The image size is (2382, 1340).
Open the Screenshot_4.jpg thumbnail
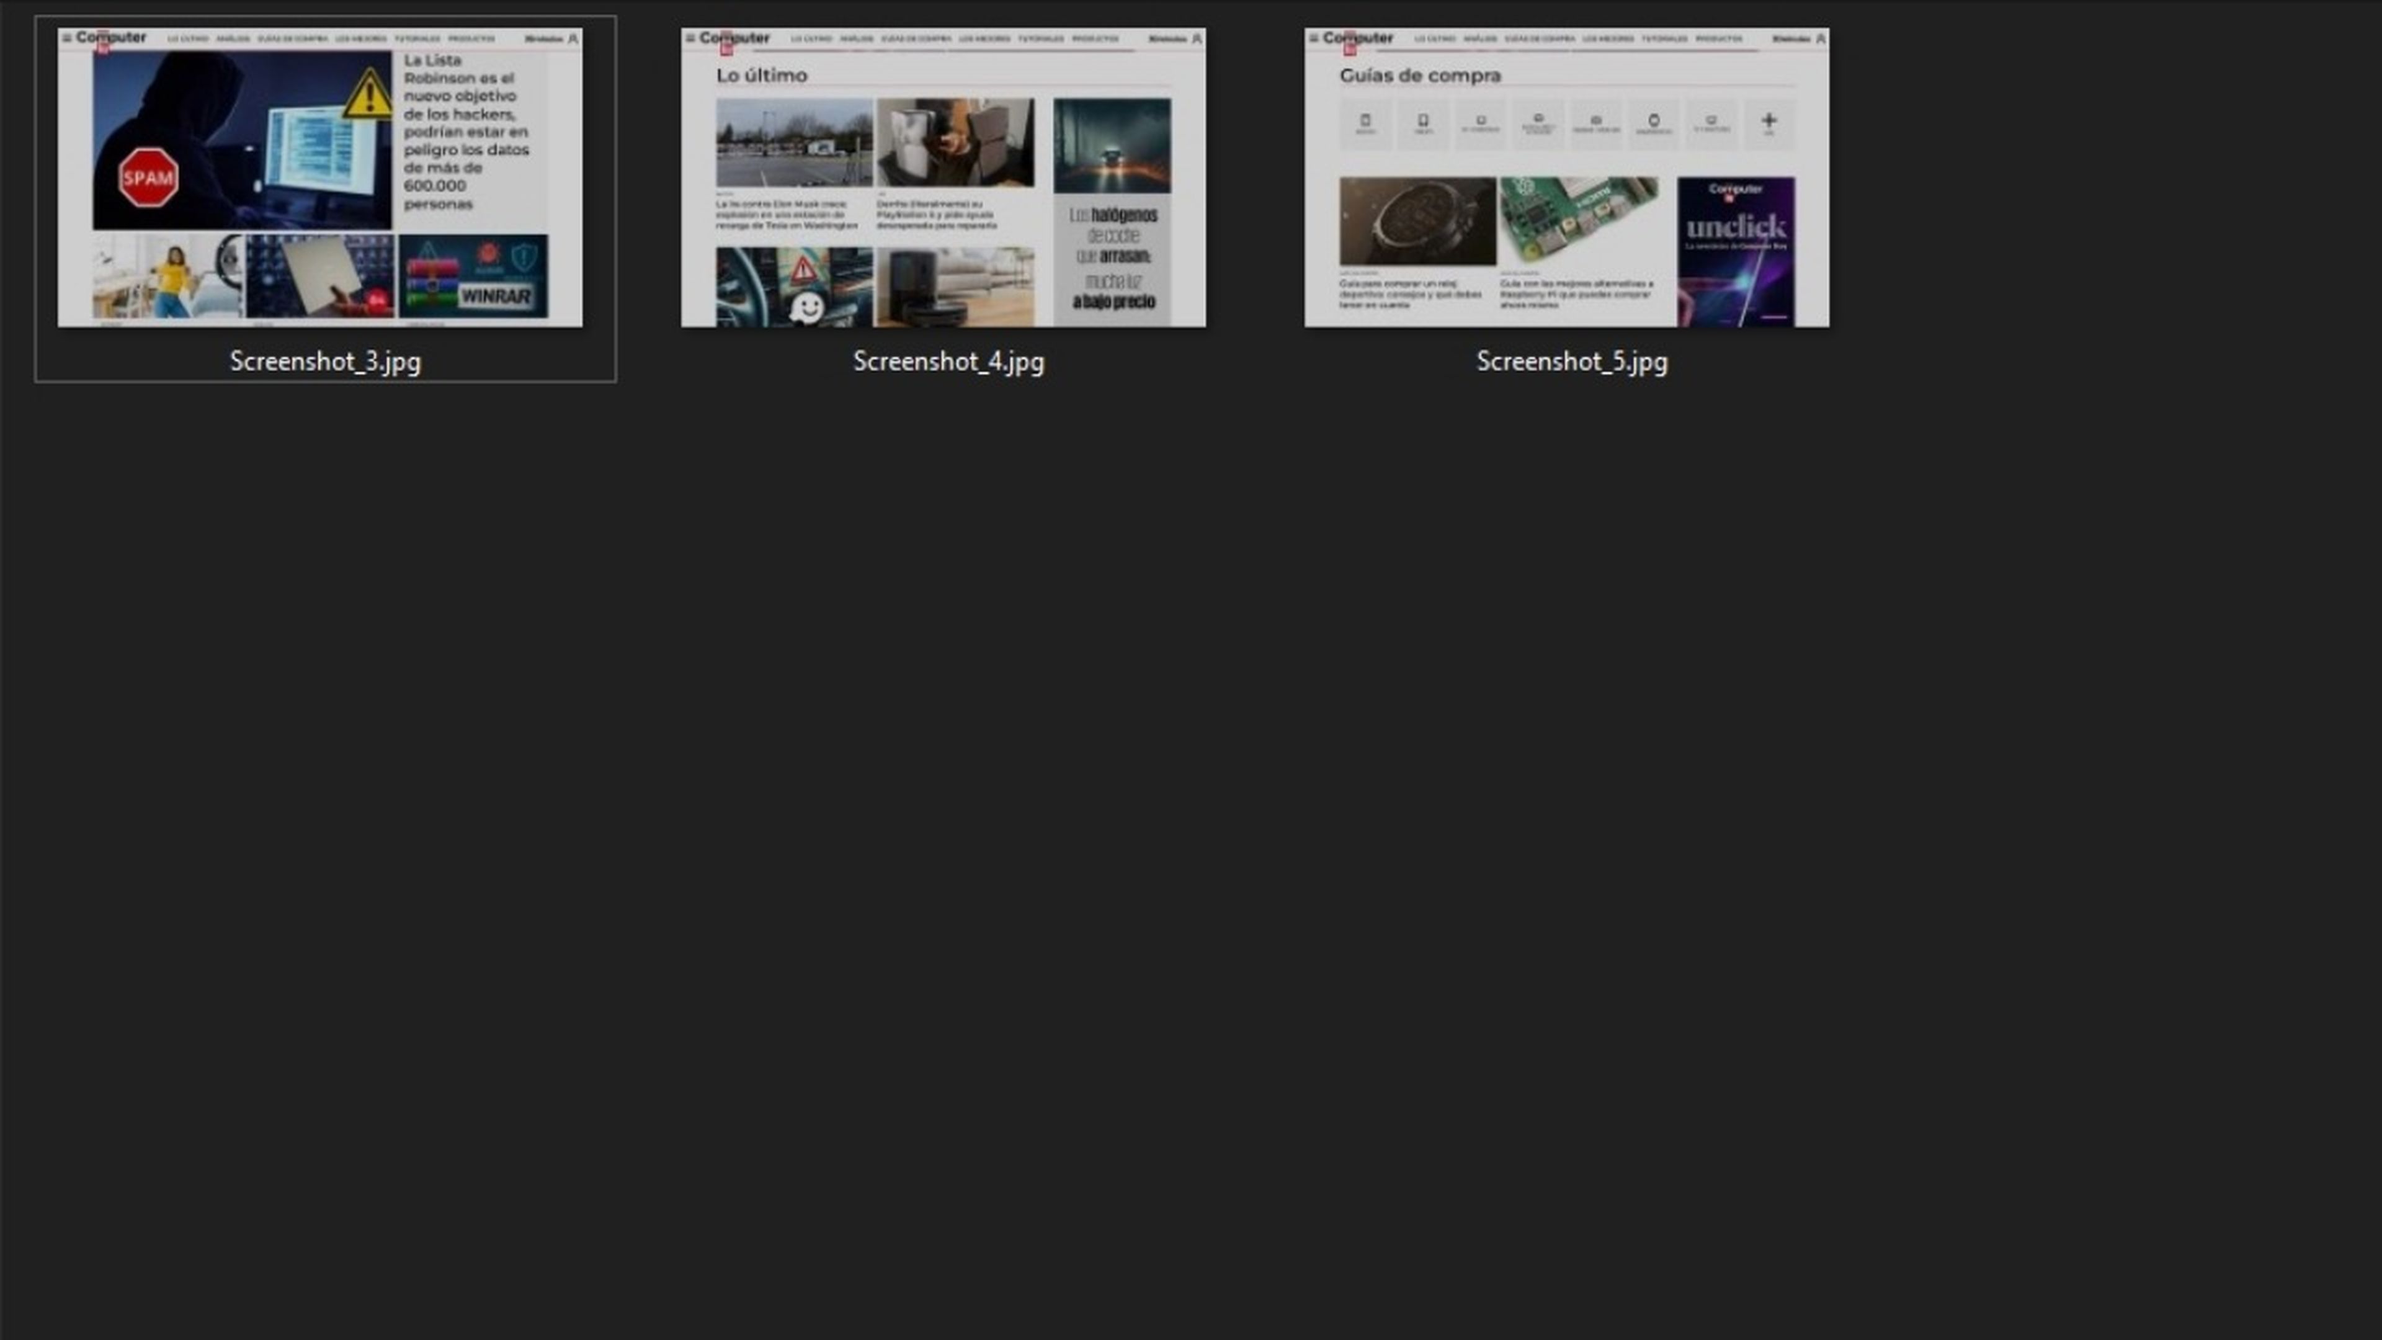coord(943,177)
